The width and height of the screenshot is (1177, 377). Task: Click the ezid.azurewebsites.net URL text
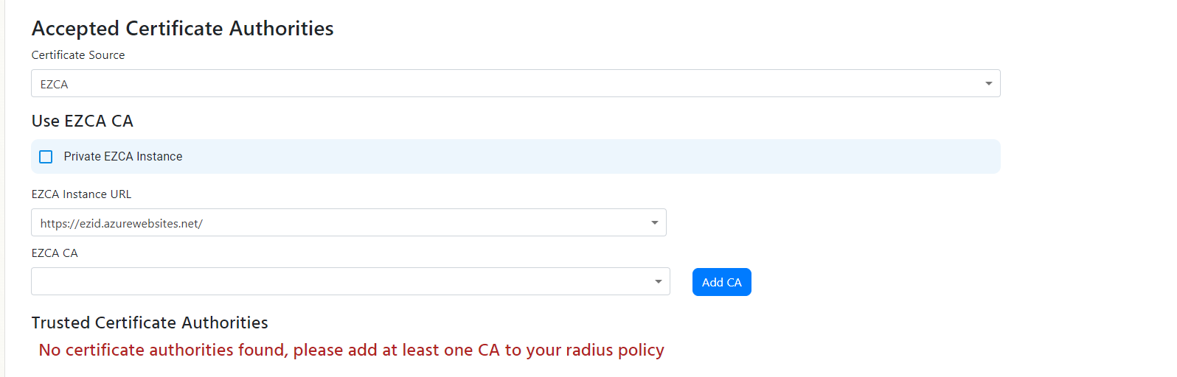point(122,224)
